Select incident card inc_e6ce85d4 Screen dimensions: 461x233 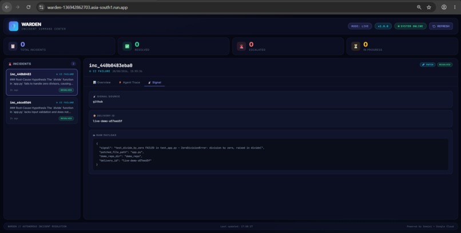(42, 111)
